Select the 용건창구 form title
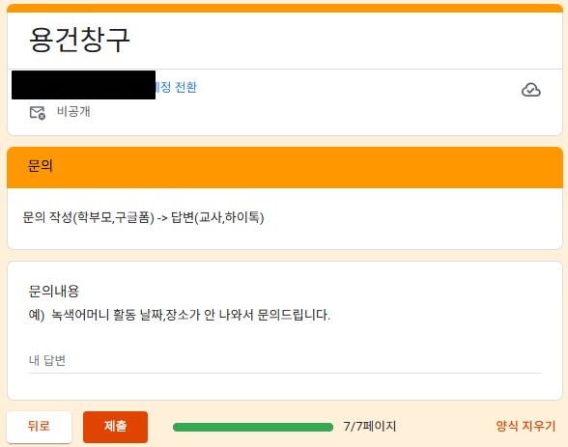568x447 pixels. tap(79, 40)
